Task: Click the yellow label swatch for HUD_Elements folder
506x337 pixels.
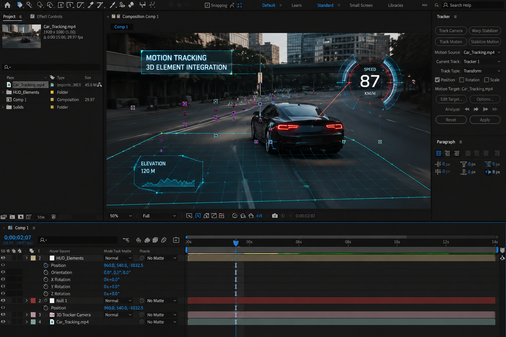Action: 52,92
